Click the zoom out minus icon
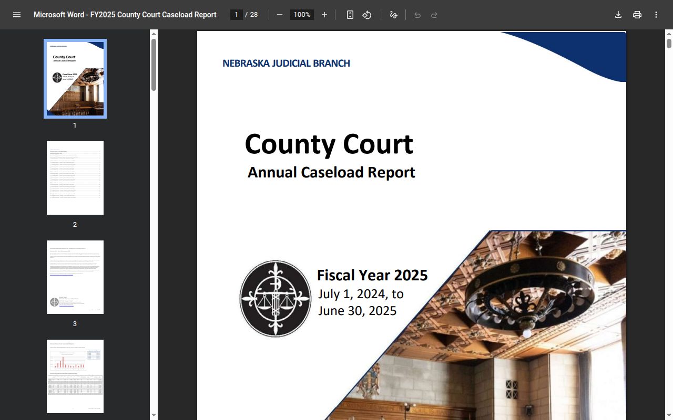This screenshot has width=673, height=420. tap(280, 15)
